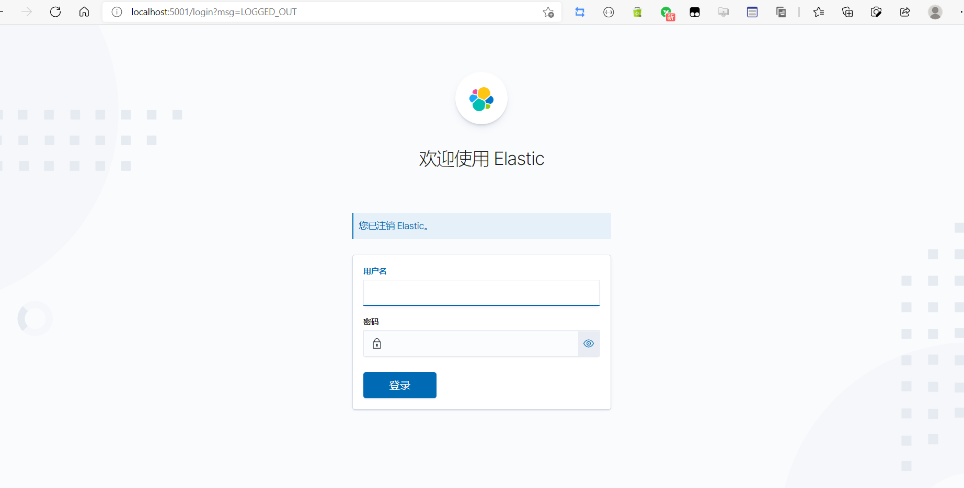Click the document stack extension icon
This screenshot has width=964, height=488.
coord(781,12)
